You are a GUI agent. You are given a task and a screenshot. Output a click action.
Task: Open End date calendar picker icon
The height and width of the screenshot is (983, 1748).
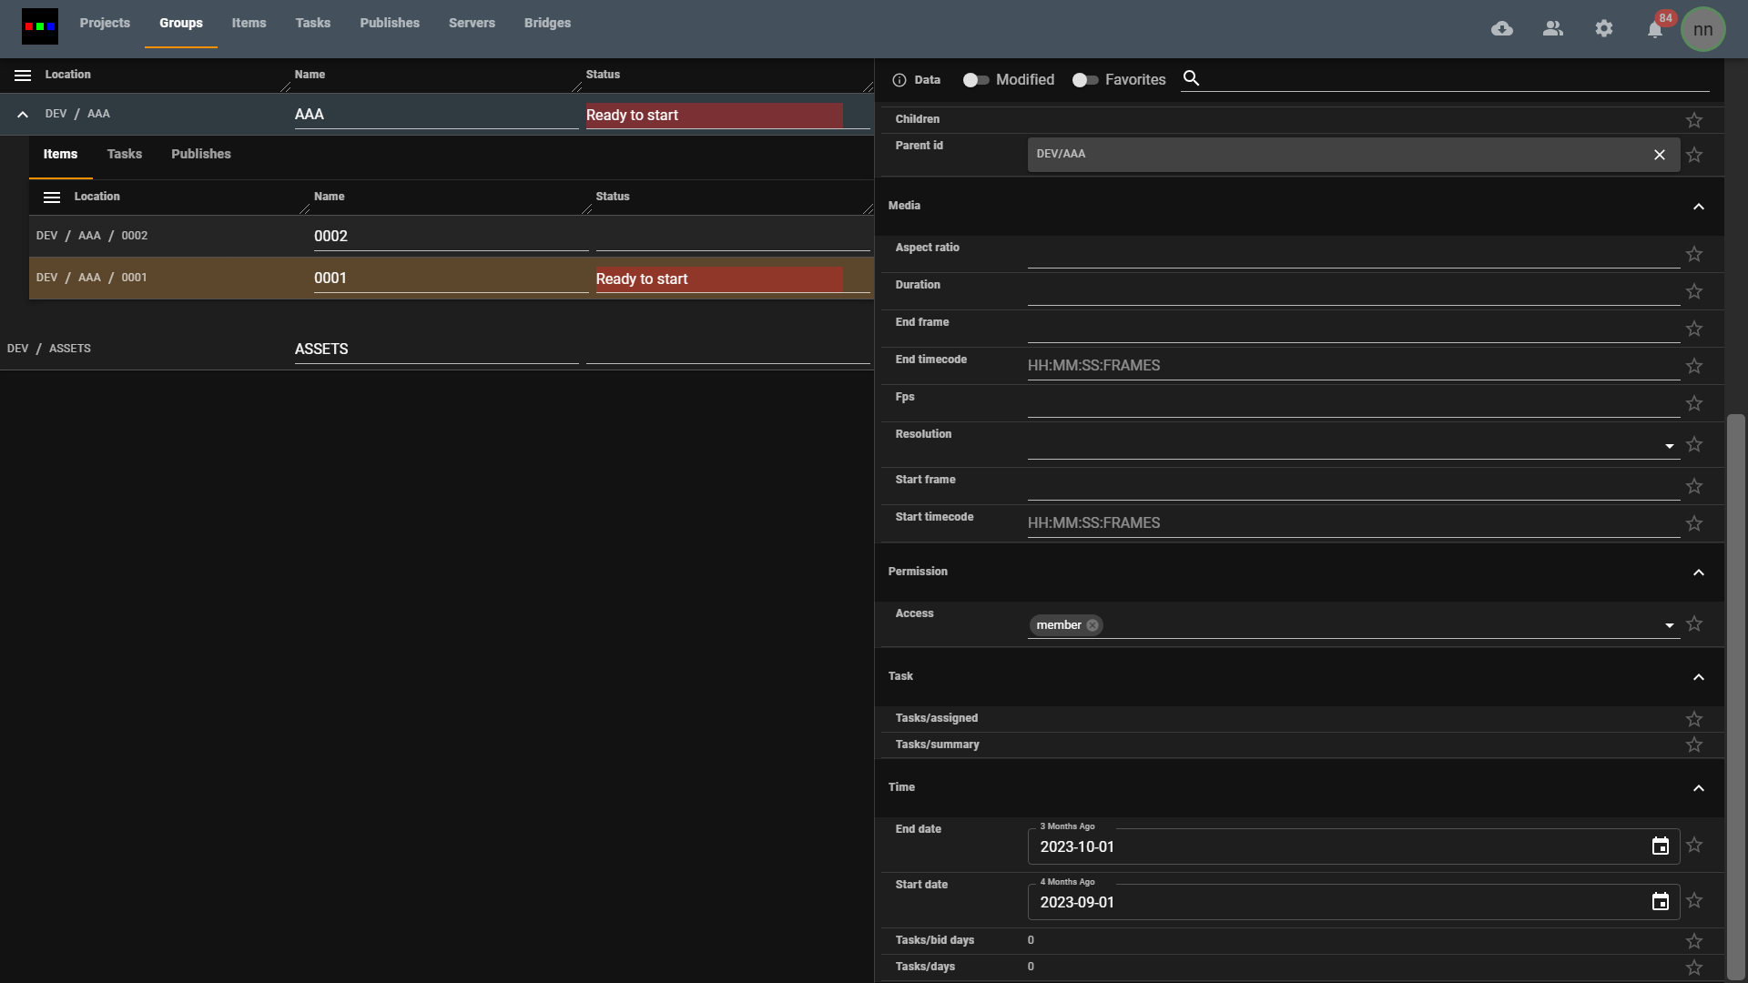click(1661, 846)
